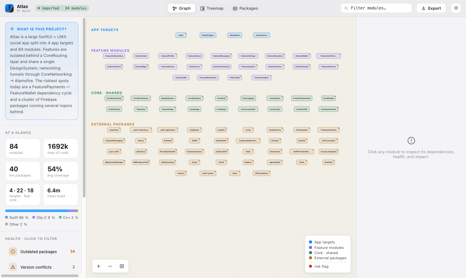466x278 pixels.
Task: Click the Export button
Action: coord(431,8)
